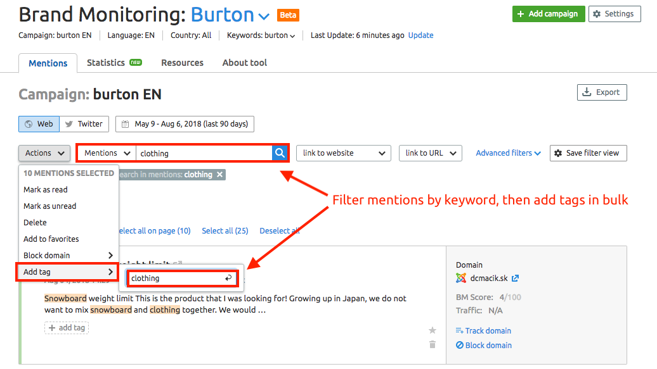Focus the mentions search field
The image size is (657, 369).
[204, 153]
